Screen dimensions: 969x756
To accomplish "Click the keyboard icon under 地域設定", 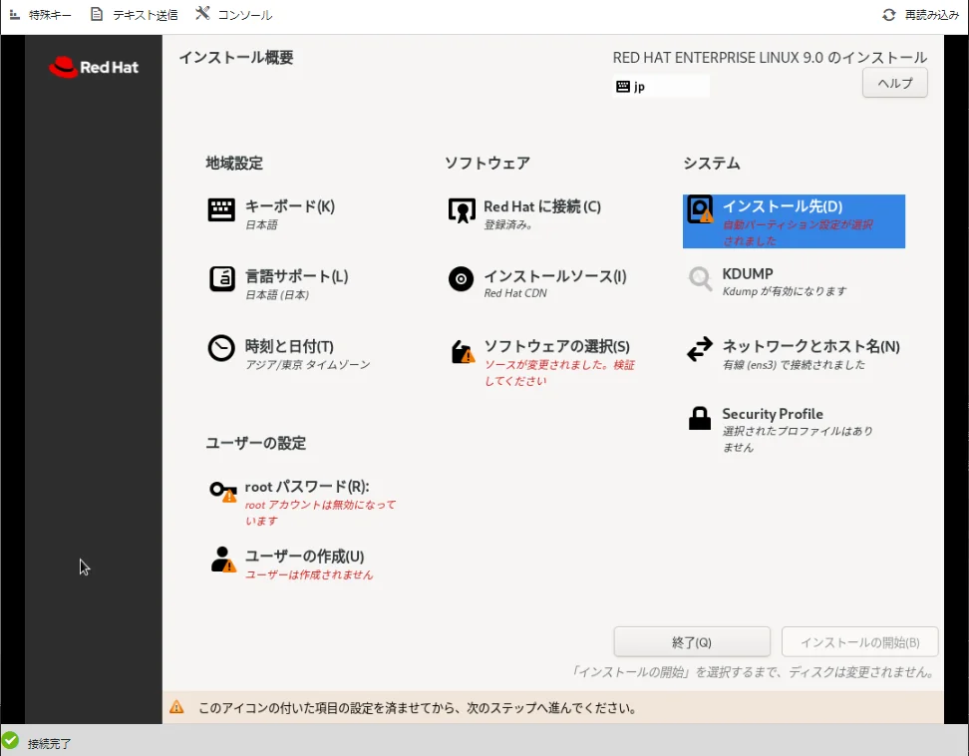I will click(x=221, y=209).
